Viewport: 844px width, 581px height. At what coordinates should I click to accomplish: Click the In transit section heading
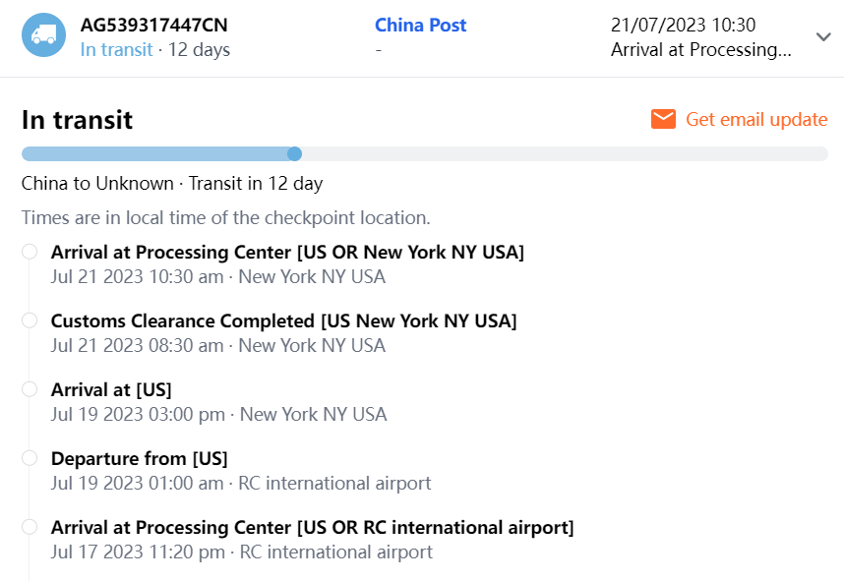77,120
